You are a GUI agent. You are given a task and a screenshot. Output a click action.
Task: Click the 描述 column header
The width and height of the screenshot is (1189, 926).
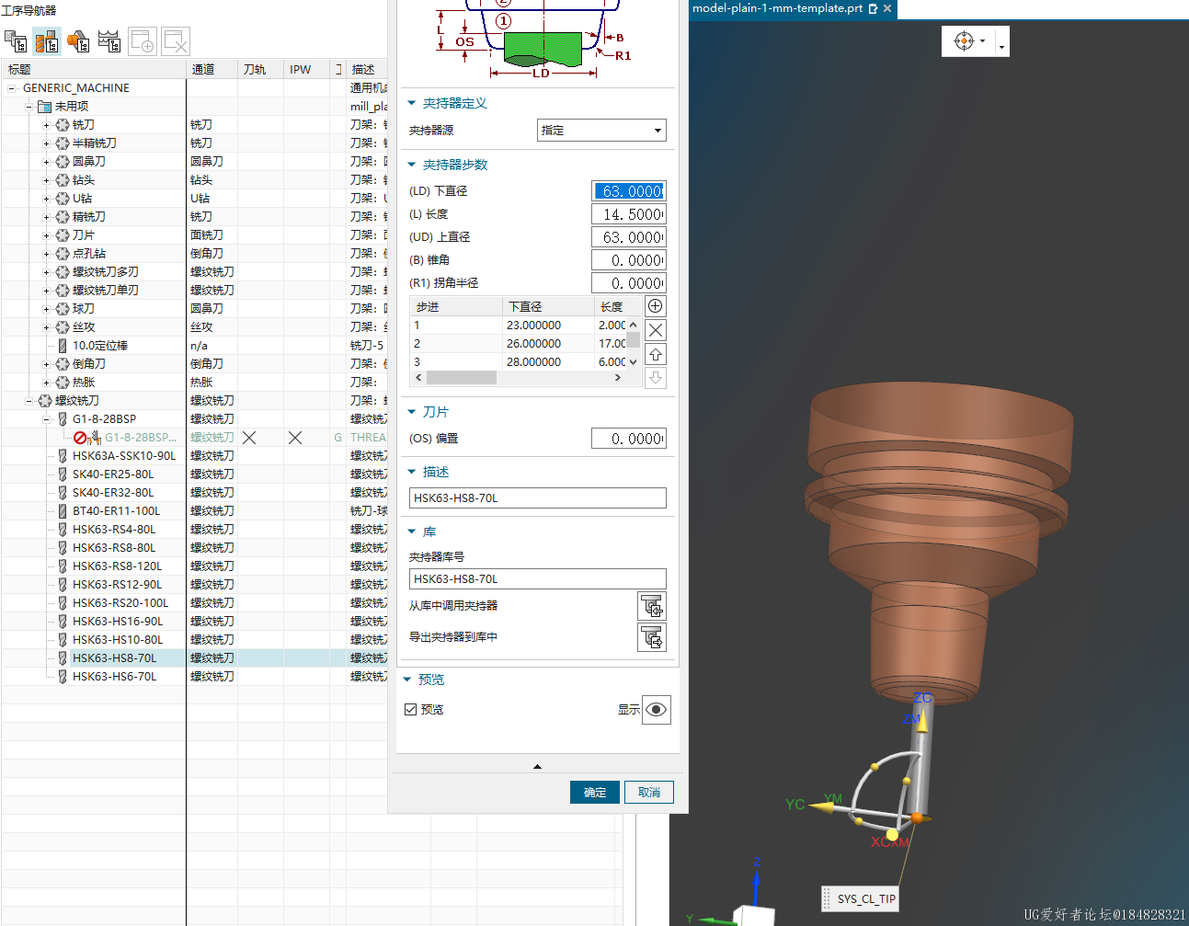click(368, 69)
